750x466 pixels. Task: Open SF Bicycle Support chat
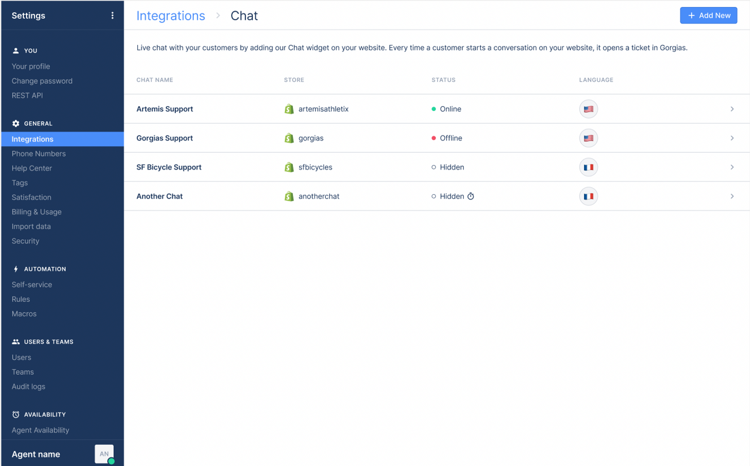pyautogui.click(x=169, y=167)
